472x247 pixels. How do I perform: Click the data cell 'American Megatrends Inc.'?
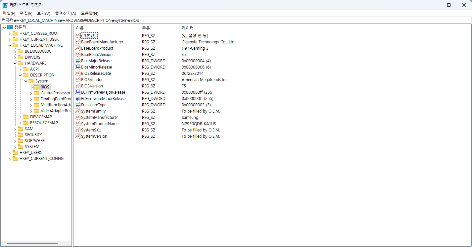(x=205, y=79)
